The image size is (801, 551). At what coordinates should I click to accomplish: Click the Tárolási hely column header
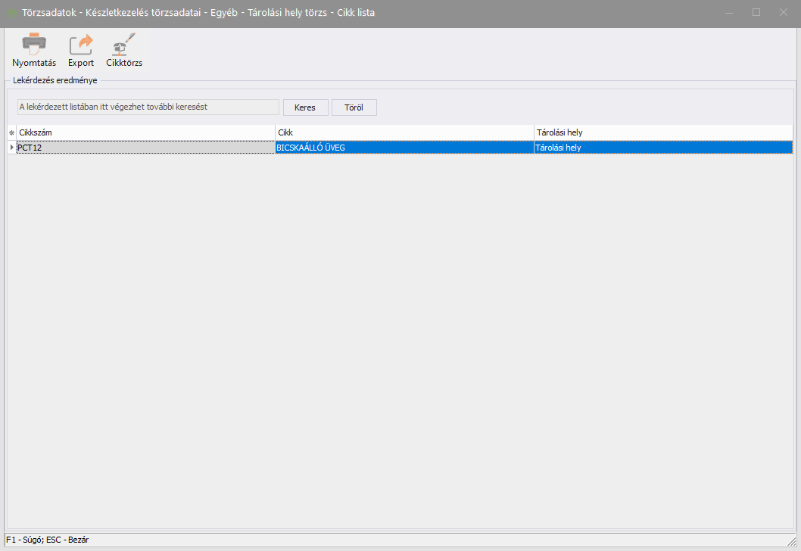(662, 132)
